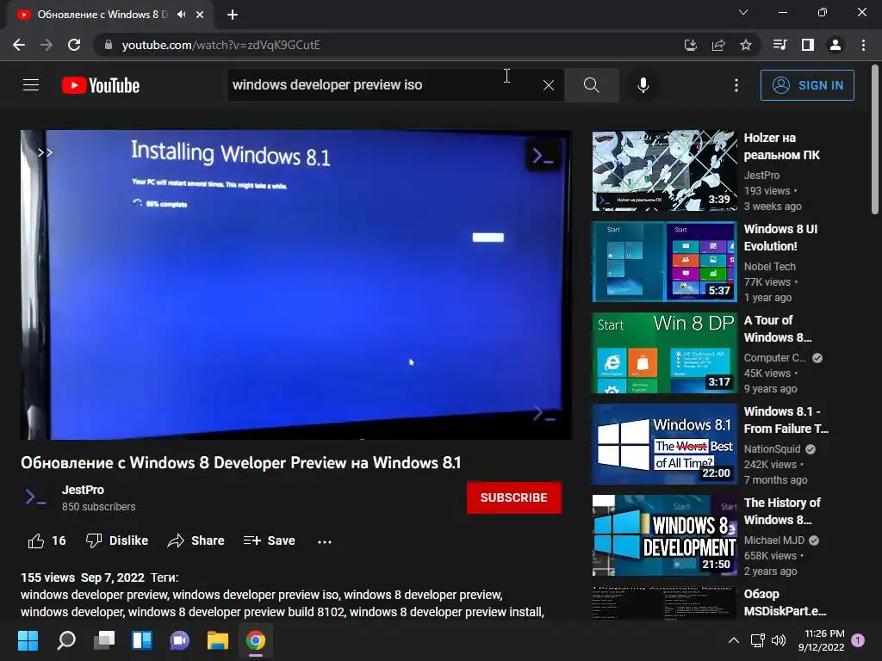Screen dimensions: 882x661
Task: Reload the YouTube page
Action: click(74, 45)
